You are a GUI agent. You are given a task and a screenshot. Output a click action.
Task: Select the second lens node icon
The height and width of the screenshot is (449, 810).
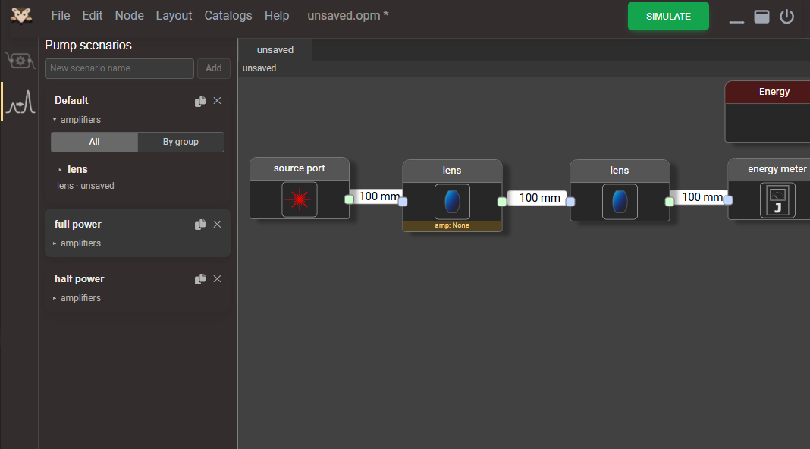[620, 202]
